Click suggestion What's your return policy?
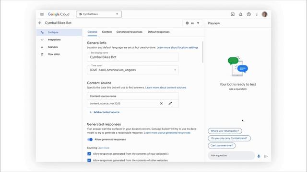The height and width of the screenshot is (172, 307). coord(225,131)
